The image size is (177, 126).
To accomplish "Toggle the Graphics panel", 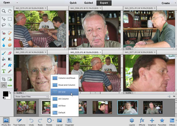I will pyautogui.click(x=152, y=122).
